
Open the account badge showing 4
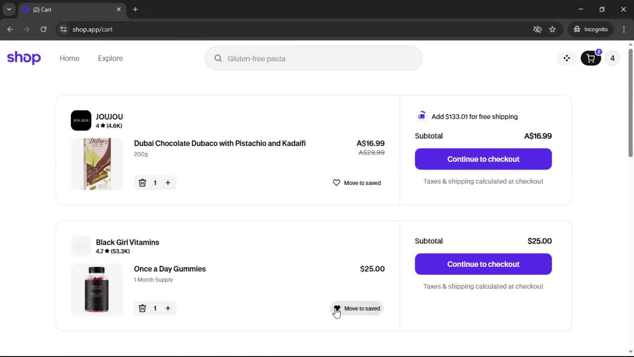(612, 59)
